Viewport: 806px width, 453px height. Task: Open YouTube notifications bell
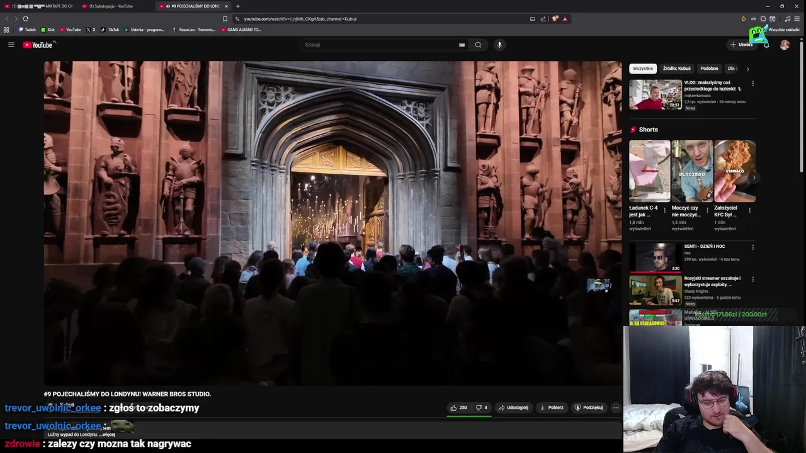point(766,45)
